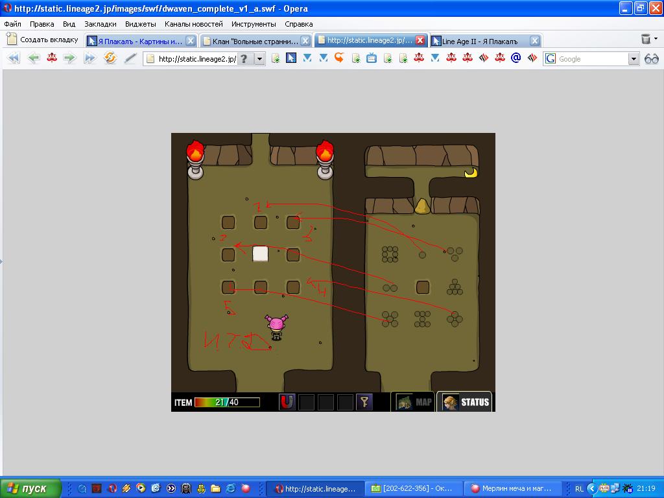The width and height of the screenshot is (664, 498).
Task: Click the Back arrow in navigation toolbar
Action: [34, 58]
